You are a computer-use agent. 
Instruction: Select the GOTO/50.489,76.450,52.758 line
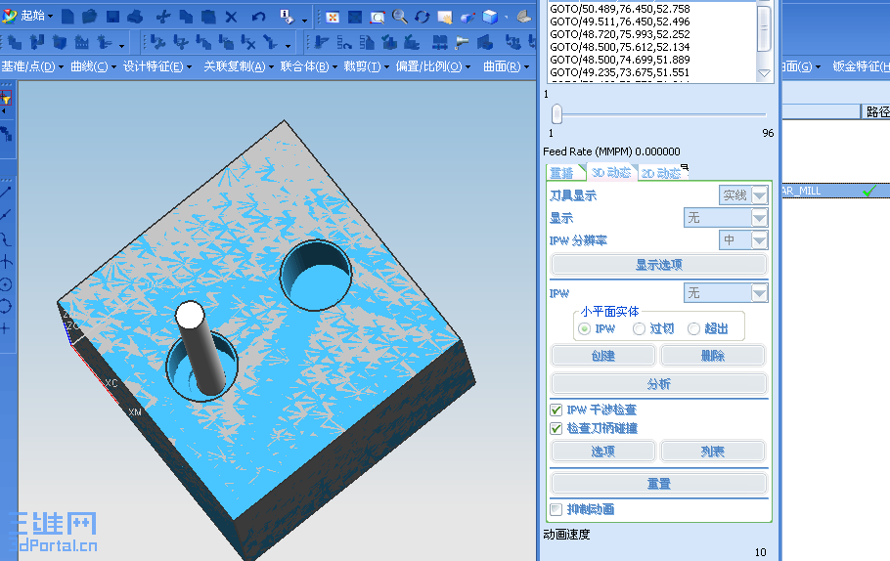click(620, 9)
